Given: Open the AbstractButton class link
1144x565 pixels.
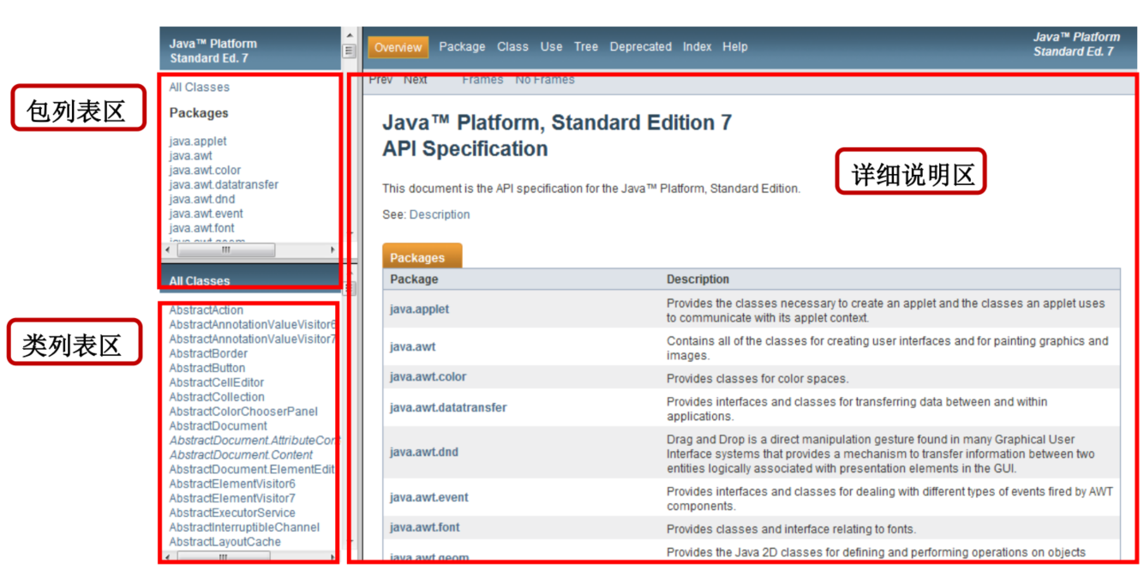Looking at the screenshot, I should (207, 368).
